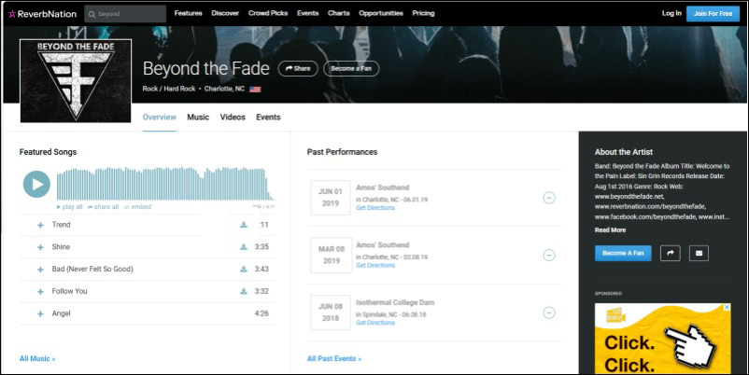Download 'Bad (Never Felt So Good)'
This screenshot has height=375, width=749.
[x=244, y=269]
